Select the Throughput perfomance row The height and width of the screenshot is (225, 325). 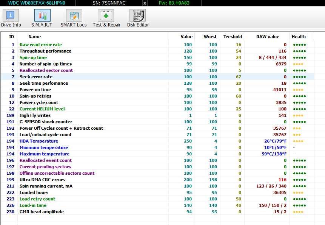click(x=157, y=51)
